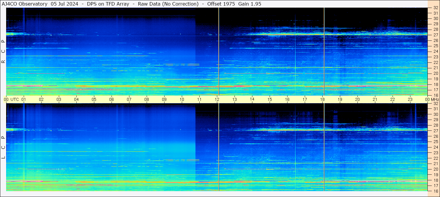Select the 22 MHz label on the RCP frequency scale

point(436,62)
